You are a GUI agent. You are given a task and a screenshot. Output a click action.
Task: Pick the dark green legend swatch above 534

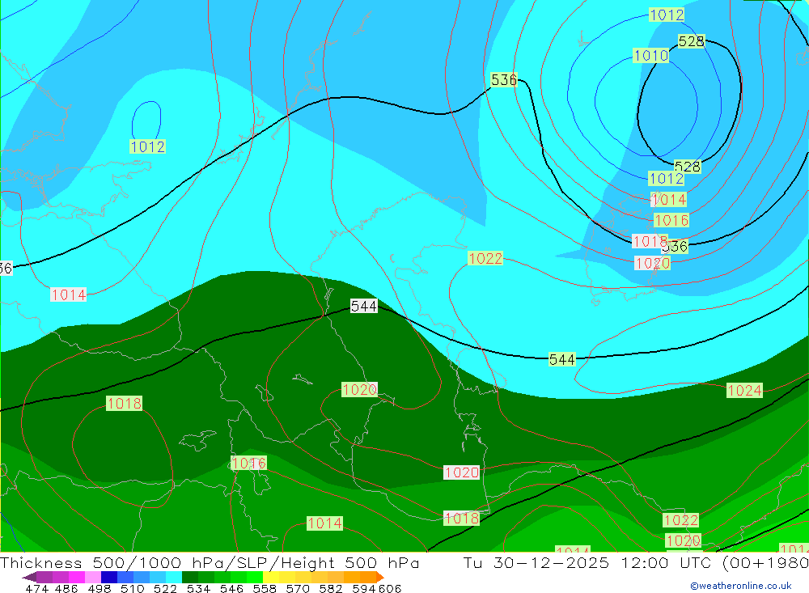[190, 577]
